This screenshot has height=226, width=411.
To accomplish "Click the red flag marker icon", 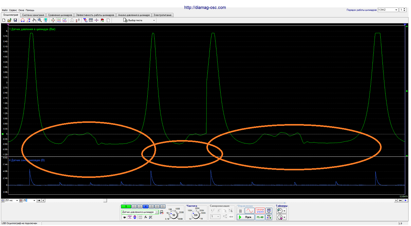I will [102, 20].
